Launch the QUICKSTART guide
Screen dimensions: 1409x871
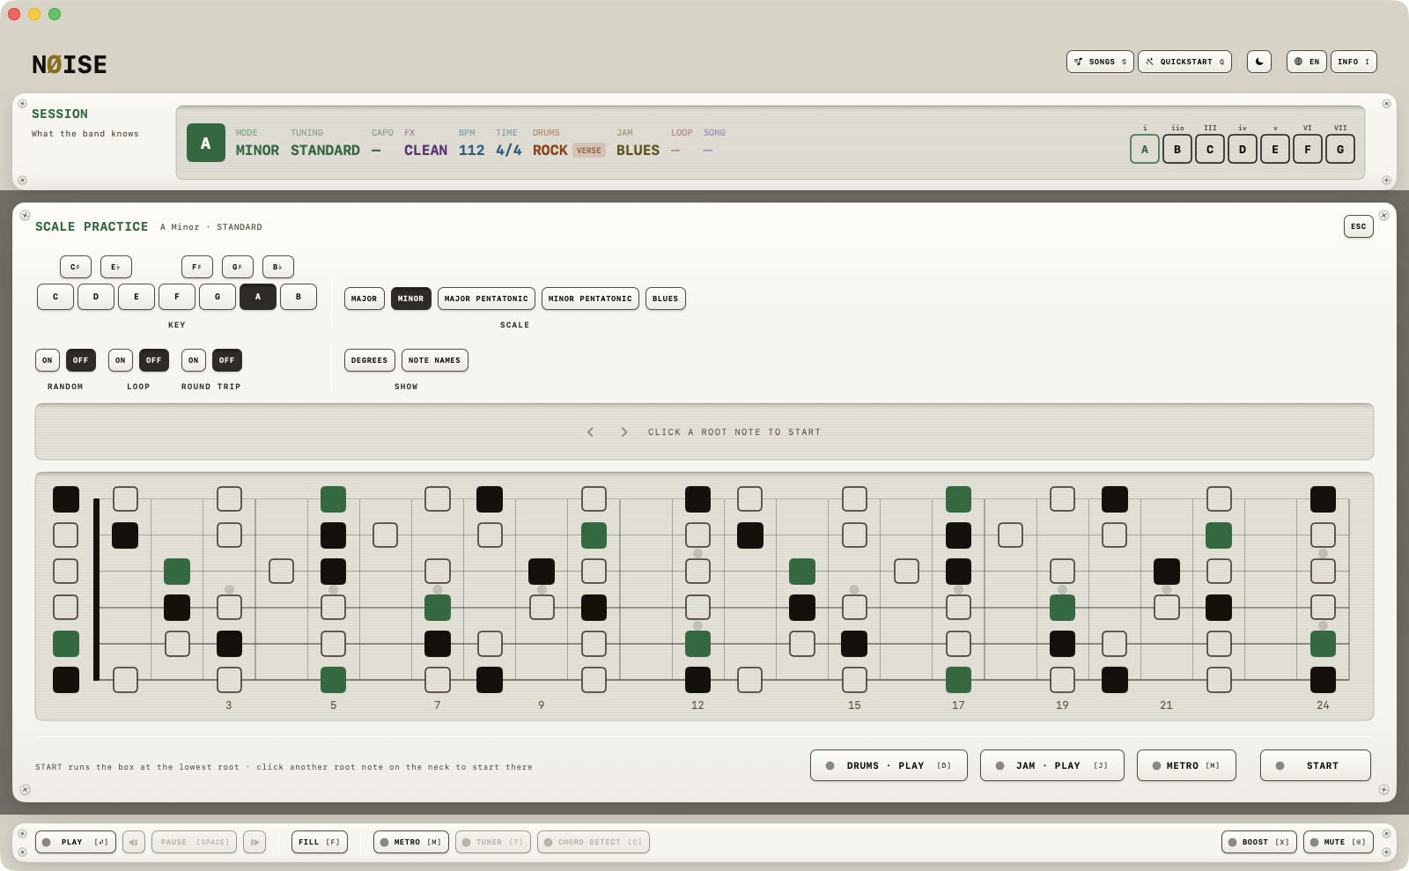coord(1184,62)
